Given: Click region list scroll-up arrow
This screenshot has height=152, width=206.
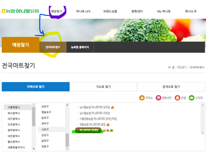Looking at the screenshot, I should [x=34, y=105].
